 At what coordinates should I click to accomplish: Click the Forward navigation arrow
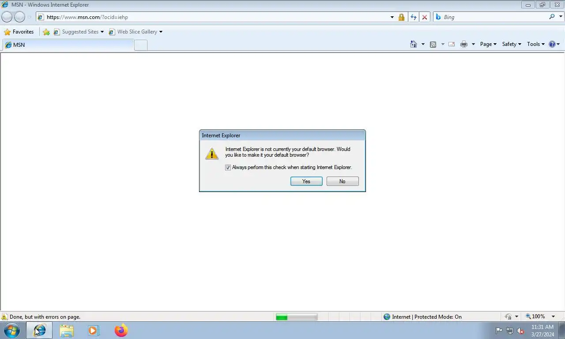pyautogui.click(x=19, y=17)
